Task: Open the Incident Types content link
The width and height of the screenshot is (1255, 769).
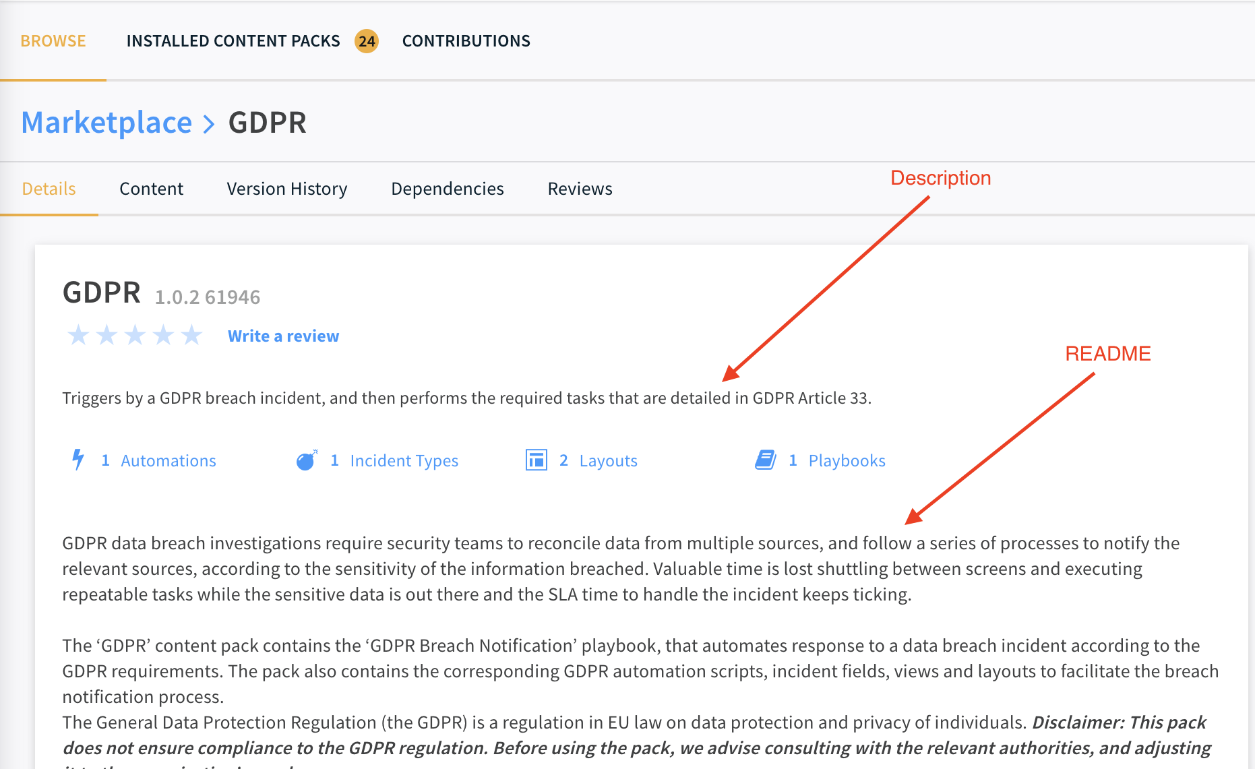Action: click(x=404, y=461)
